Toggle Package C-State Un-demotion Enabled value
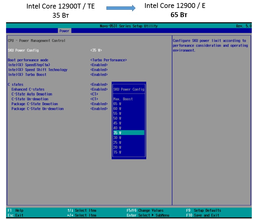The height and width of the screenshot is (219, 253). [99, 109]
